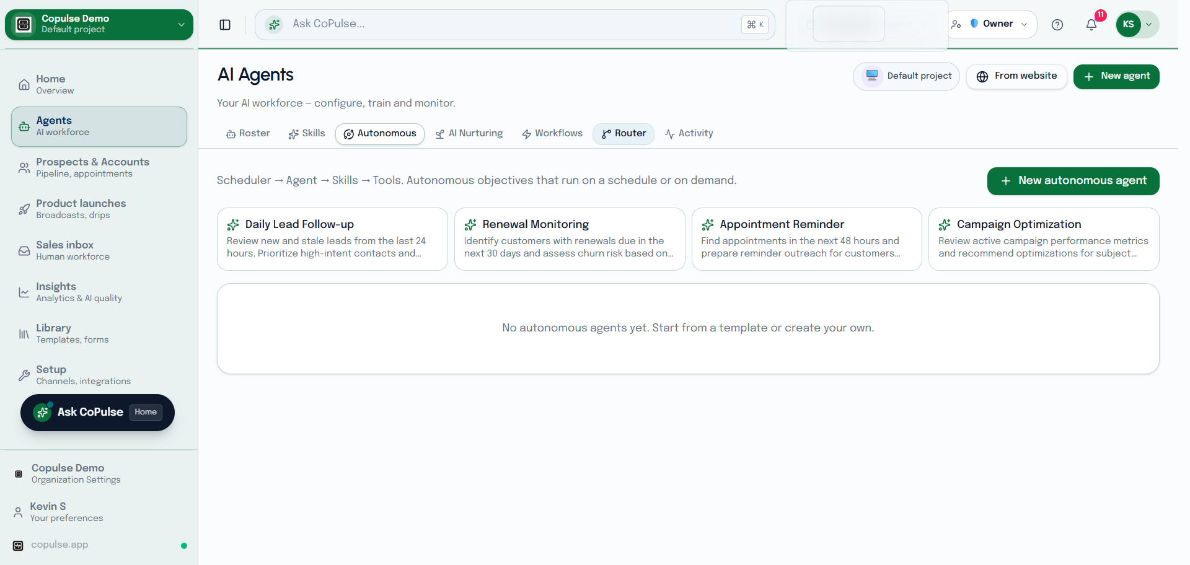
Task: Click the CoPulse sparkle icon in search bar
Action: pyautogui.click(x=274, y=25)
